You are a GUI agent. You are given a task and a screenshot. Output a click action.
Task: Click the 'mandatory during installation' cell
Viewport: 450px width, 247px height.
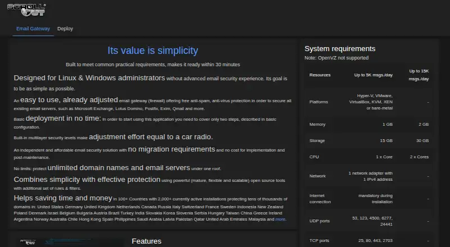[375, 199]
